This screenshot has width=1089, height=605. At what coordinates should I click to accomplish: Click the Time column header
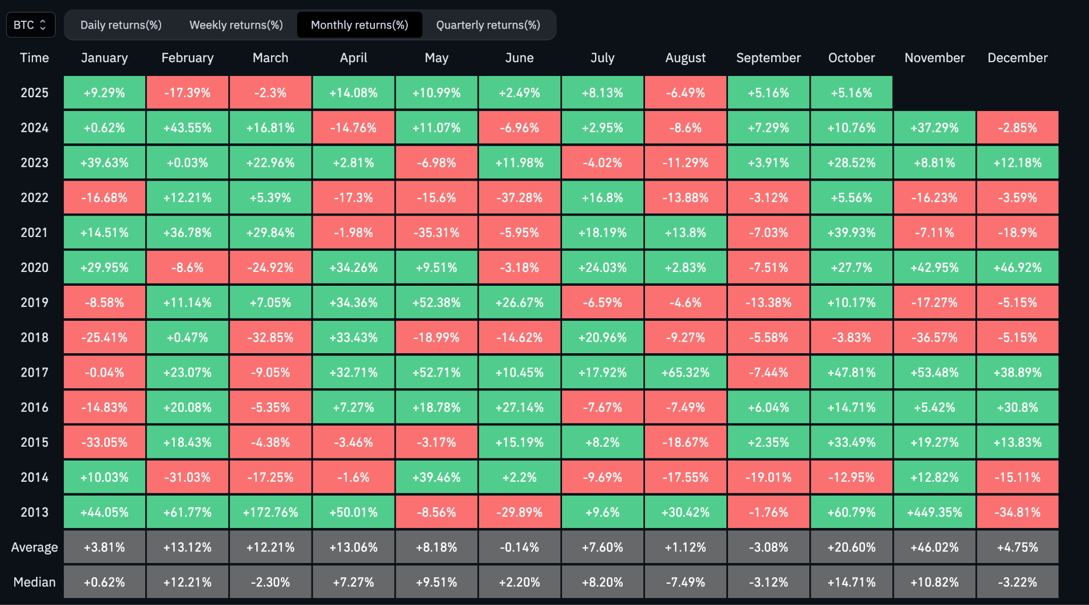click(x=35, y=58)
